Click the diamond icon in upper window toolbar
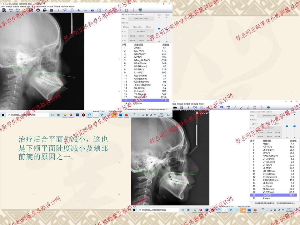Screen dimensions: 300x225 (x=140, y=10)
